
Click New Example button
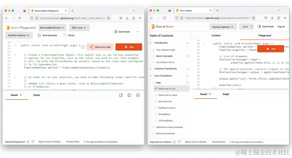pos(47,35)
